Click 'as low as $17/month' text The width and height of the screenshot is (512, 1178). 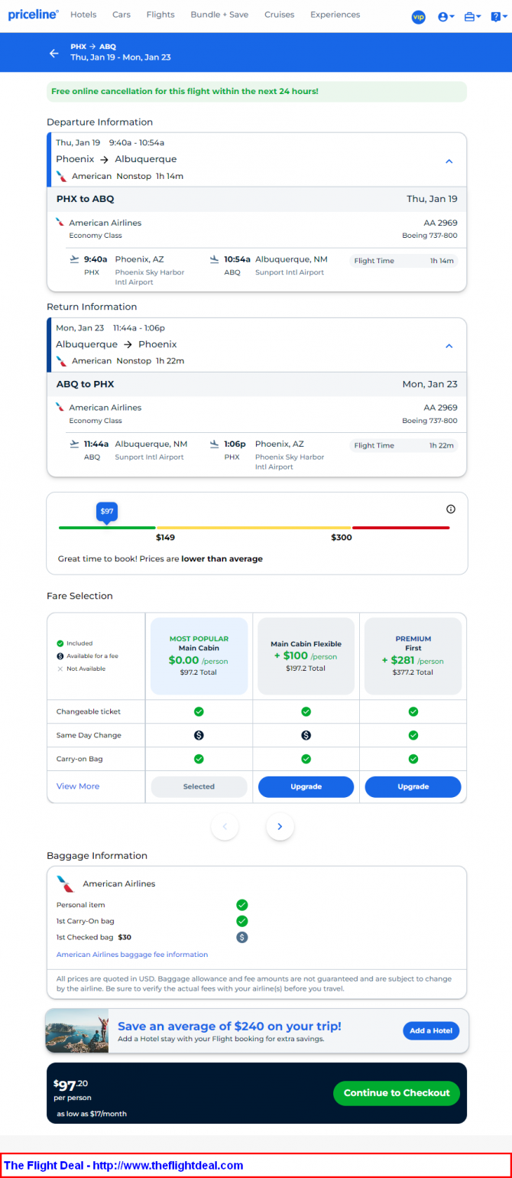92,1114
